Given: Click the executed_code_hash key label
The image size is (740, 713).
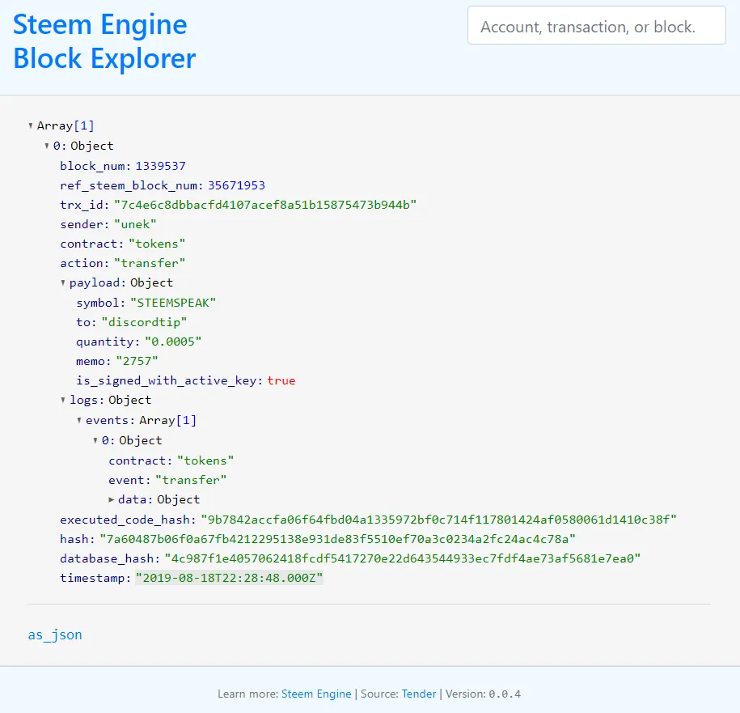Looking at the screenshot, I should pos(128,520).
